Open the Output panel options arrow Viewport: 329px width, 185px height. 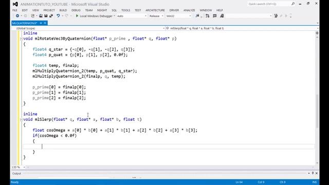[x=309, y=173]
